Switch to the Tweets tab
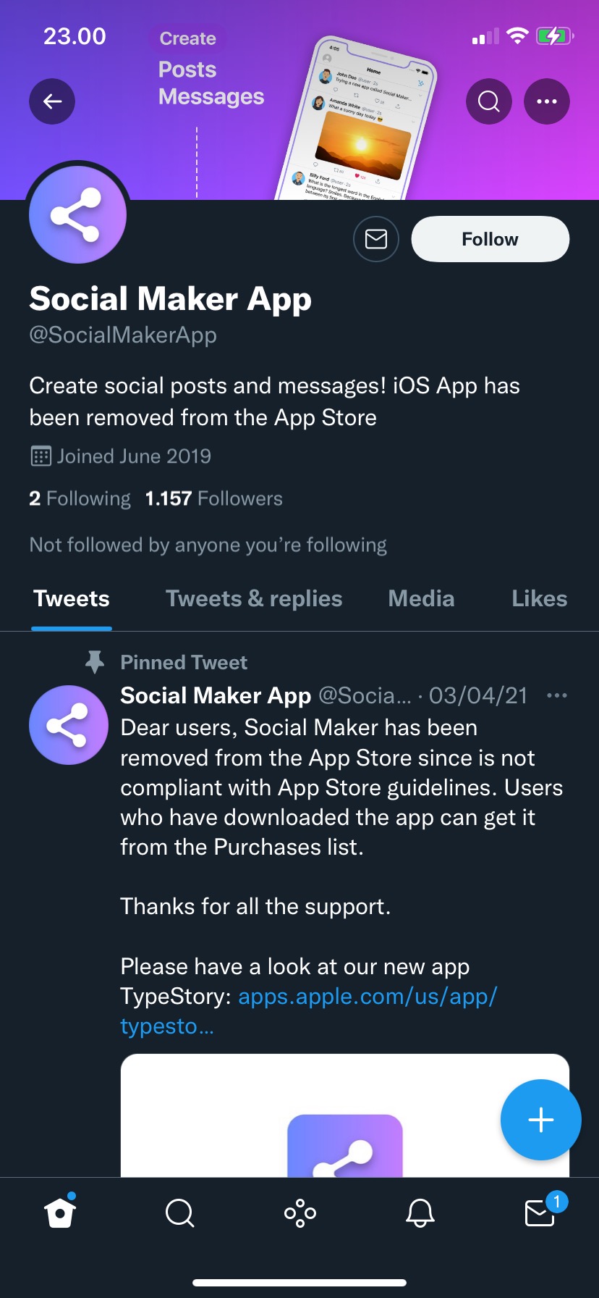The height and width of the screenshot is (1298, 599). [x=72, y=599]
